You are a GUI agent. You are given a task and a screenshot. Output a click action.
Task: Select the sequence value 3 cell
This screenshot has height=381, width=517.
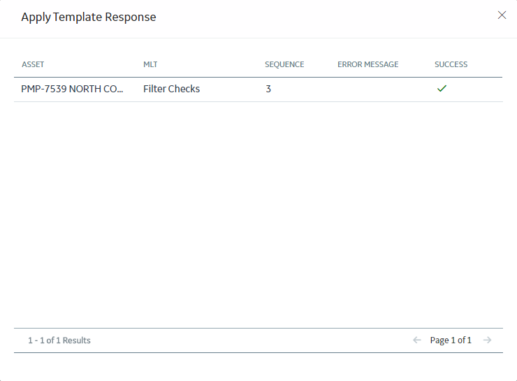click(268, 89)
